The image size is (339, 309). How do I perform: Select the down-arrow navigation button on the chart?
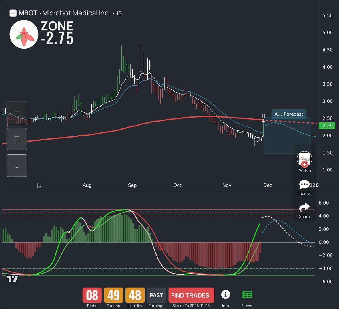click(x=17, y=165)
